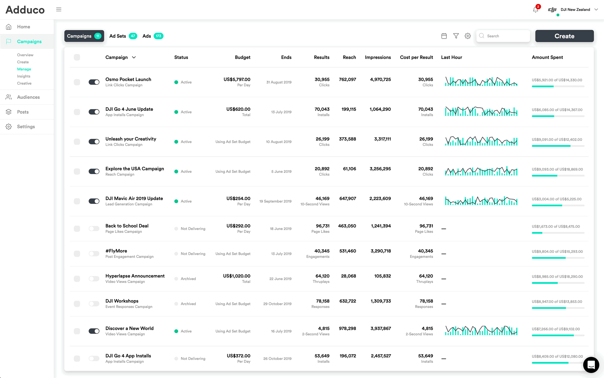Switch to the Campaigns tab
The width and height of the screenshot is (604, 378).
(x=84, y=36)
